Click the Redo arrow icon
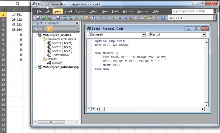The height and width of the screenshot is (133, 220). (107, 18)
